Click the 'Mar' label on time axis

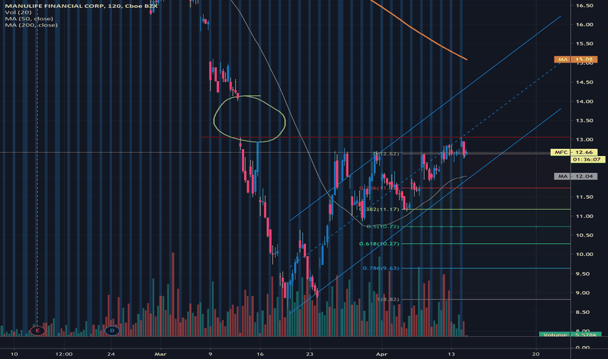click(x=160, y=354)
